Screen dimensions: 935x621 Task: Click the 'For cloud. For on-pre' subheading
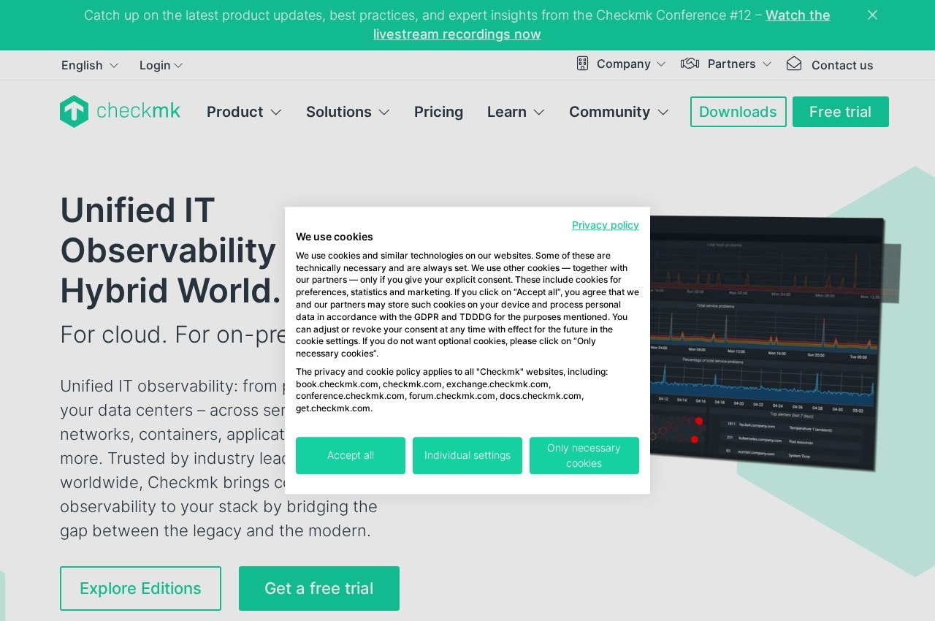[172, 335]
